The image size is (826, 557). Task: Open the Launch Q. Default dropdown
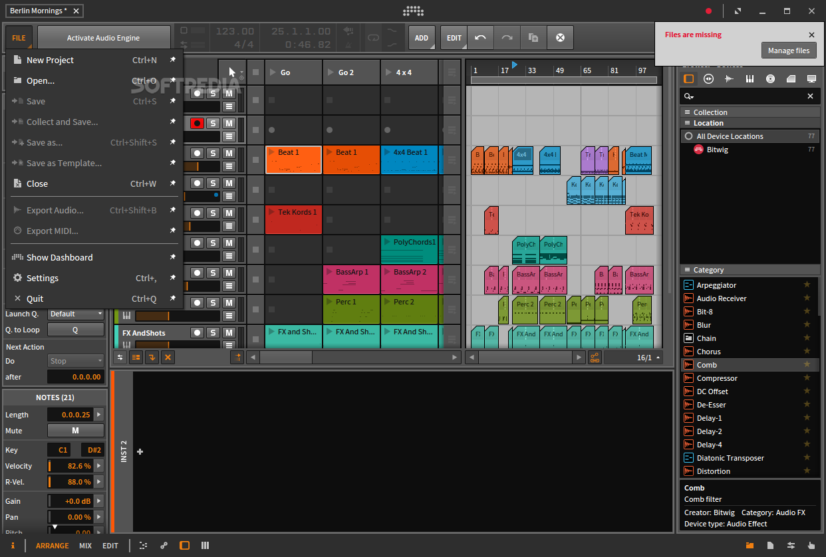[x=75, y=314]
